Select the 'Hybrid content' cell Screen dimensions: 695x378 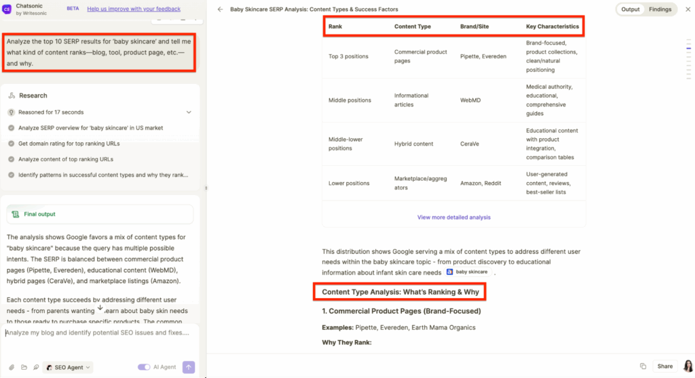click(x=413, y=144)
